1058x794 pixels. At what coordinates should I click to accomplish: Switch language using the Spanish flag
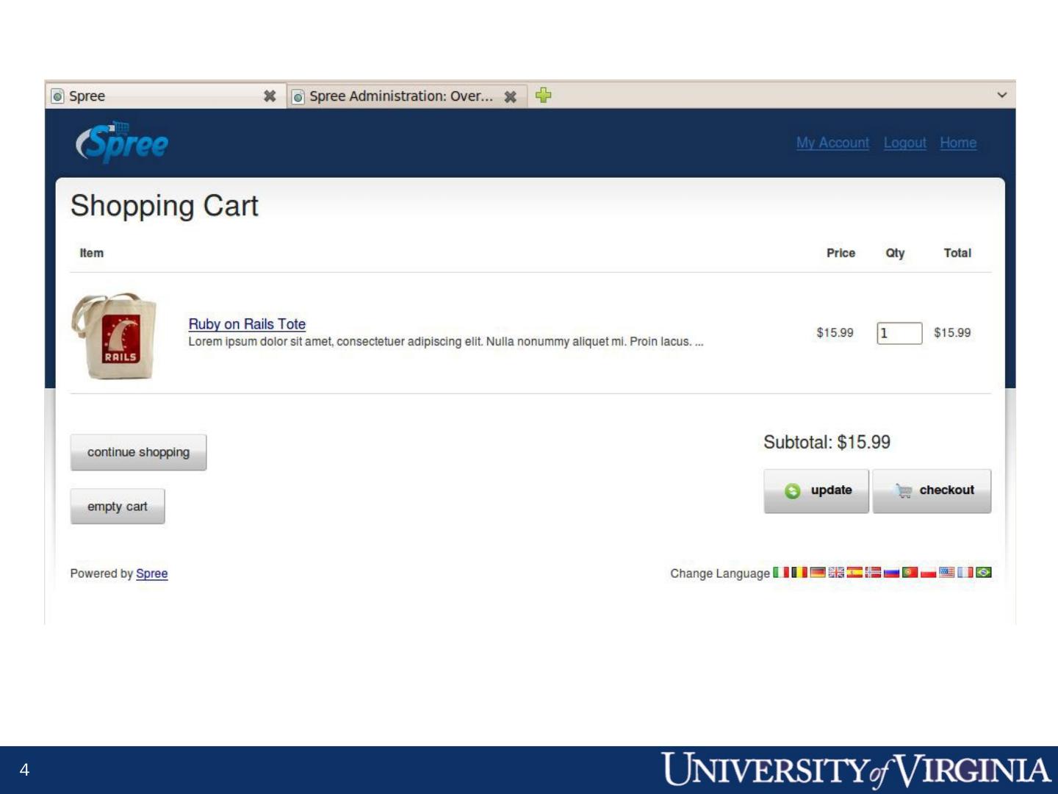854,572
